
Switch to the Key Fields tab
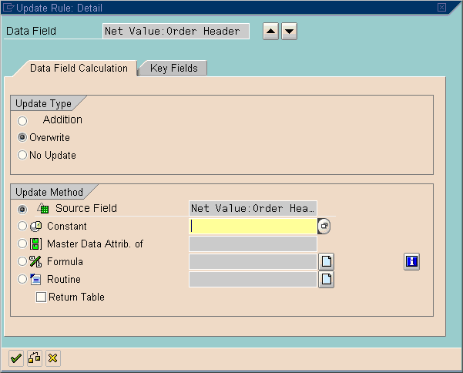[x=173, y=69]
